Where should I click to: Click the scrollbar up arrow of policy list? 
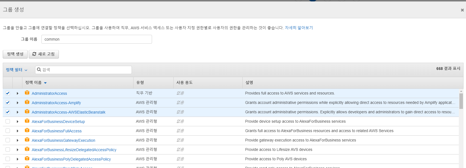[x=461, y=91]
